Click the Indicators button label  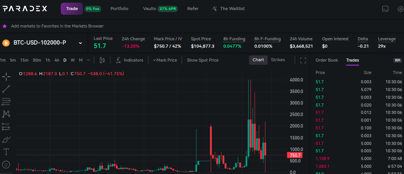134,60
